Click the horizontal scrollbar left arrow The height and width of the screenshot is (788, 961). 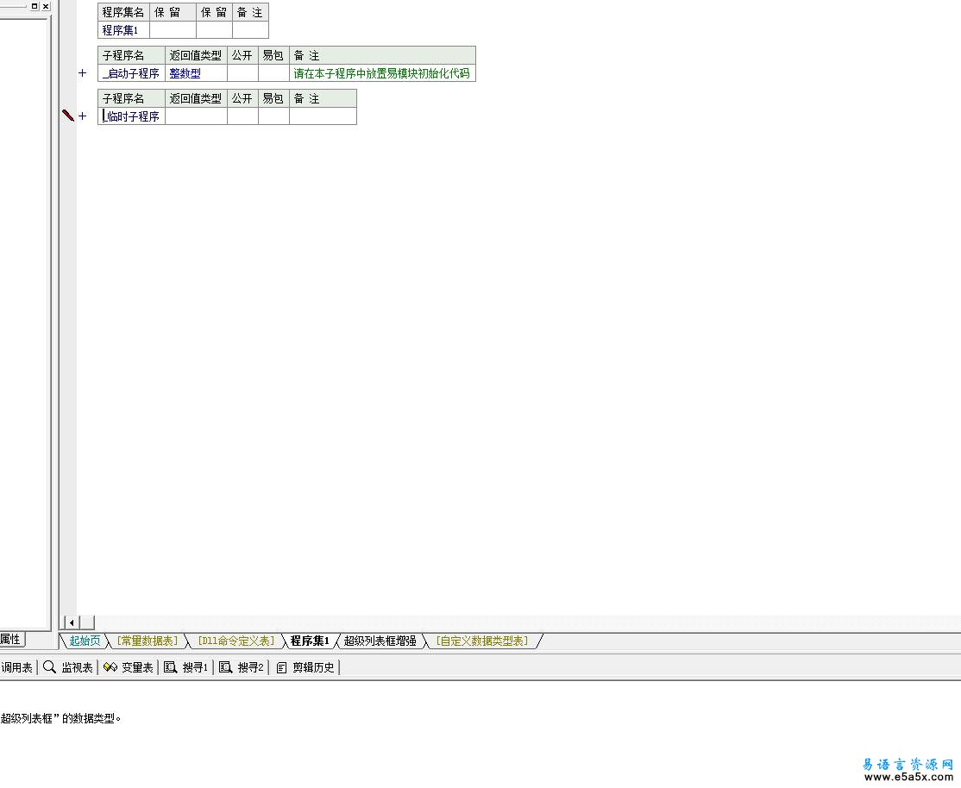pos(72,622)
